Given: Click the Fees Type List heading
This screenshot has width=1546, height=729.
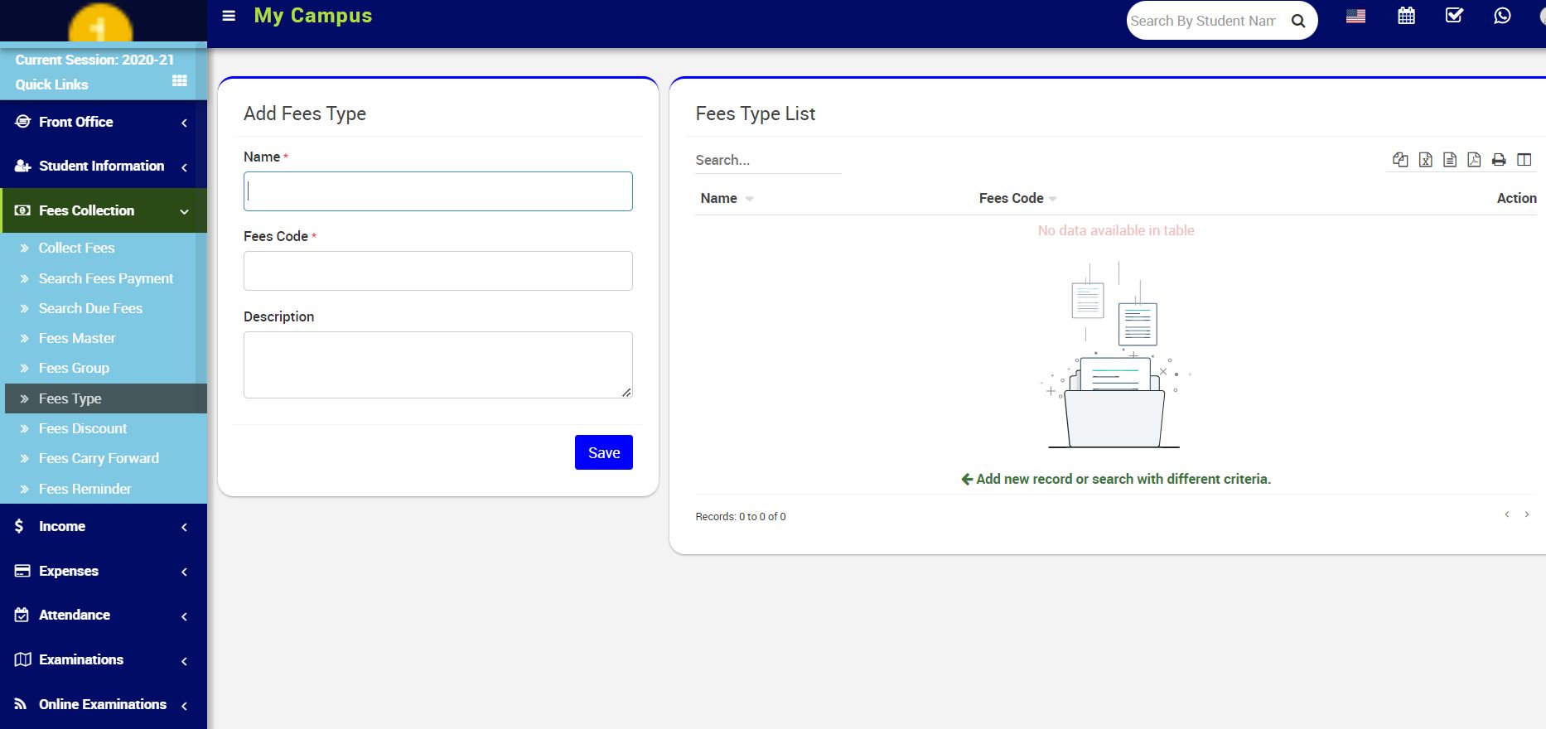Looking at the screenshot, I should click(x=756, y=113).
